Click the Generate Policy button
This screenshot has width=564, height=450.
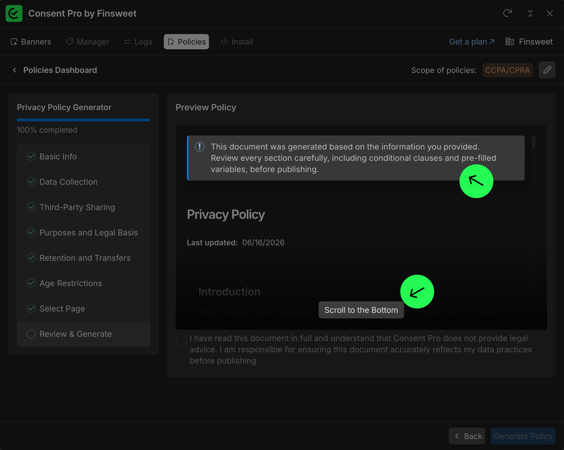click(523, 436)
